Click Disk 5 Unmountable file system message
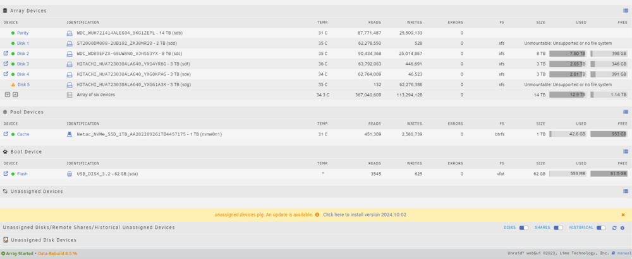The height and width of the screenshot is (259, 632). pyautogui.click(x=568, y=84)
